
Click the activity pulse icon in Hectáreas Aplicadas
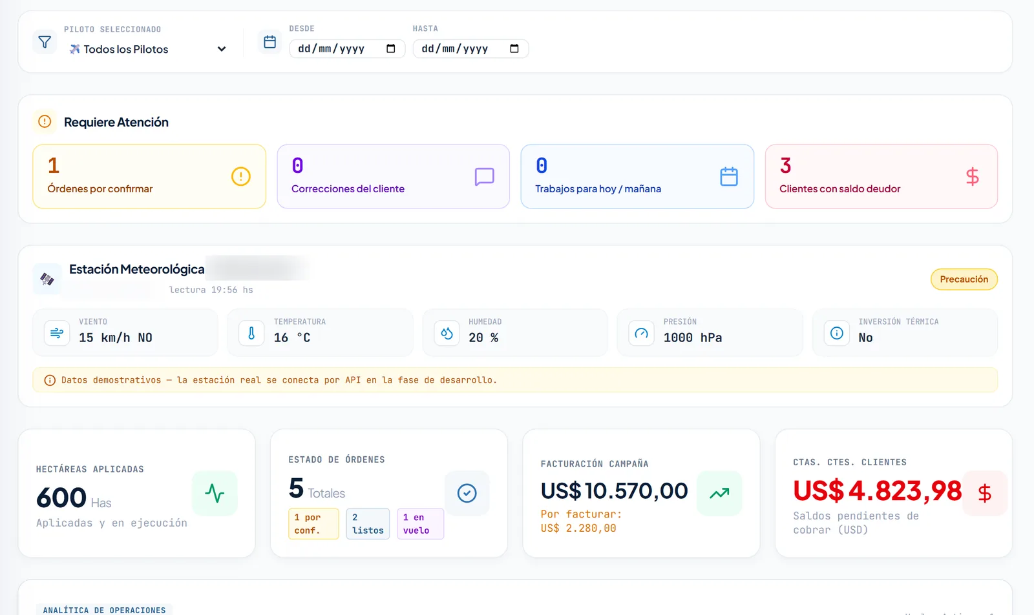(x=215, y=493)
